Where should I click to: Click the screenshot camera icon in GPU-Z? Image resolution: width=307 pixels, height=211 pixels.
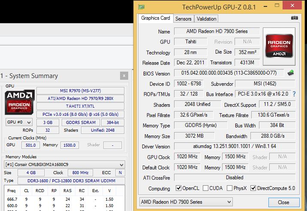point(294,18)
